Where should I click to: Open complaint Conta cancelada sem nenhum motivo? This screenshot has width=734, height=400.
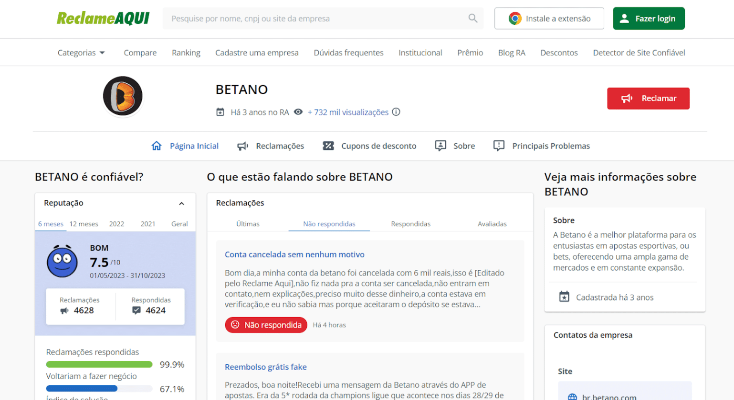[x=294, y=254]
